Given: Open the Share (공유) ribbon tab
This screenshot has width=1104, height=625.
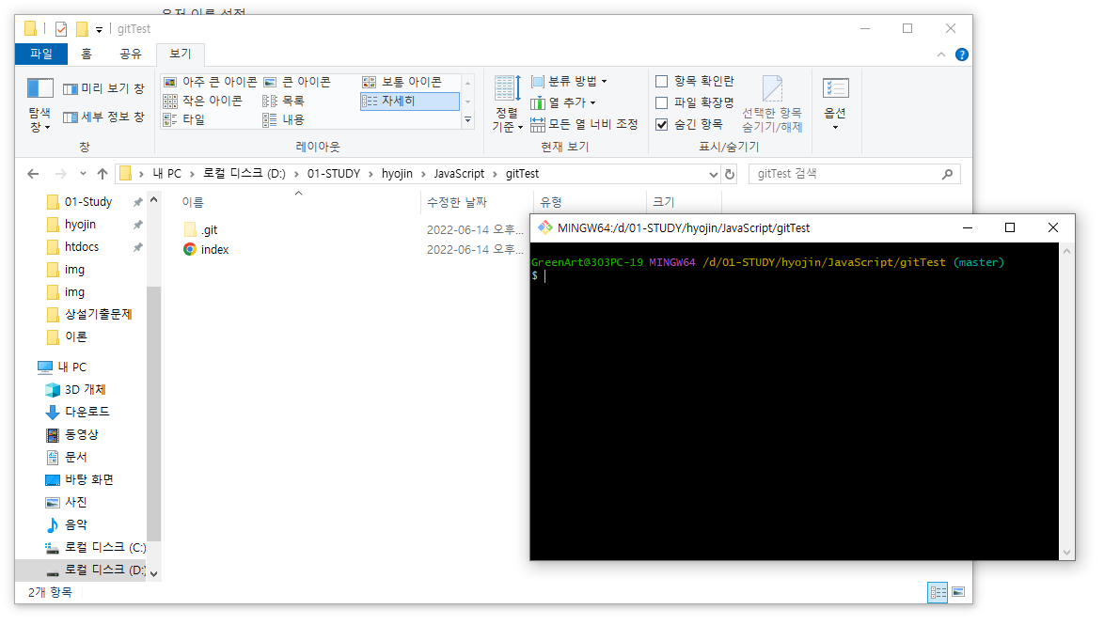Looking at the screenshot, I should pyautogui.click(x=131, y=55).
